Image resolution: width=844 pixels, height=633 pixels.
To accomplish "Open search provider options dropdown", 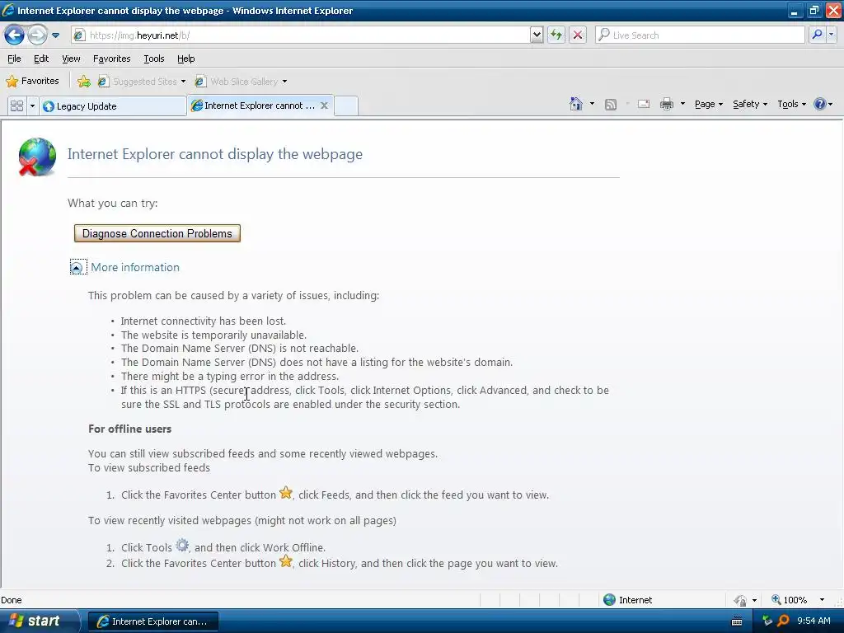I will pyautogui.click(x=831, y=35).
